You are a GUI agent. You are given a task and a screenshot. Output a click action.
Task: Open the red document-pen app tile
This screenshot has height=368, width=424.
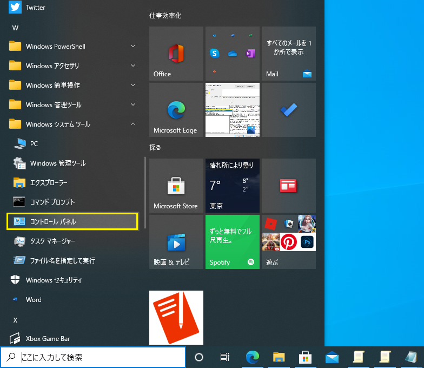(176, 318)
